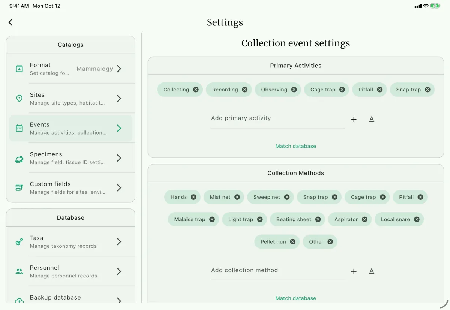The height and width of the screenshot is (310, 450).
Task: Click the Backup database upload icon
Action: [19, 301]
